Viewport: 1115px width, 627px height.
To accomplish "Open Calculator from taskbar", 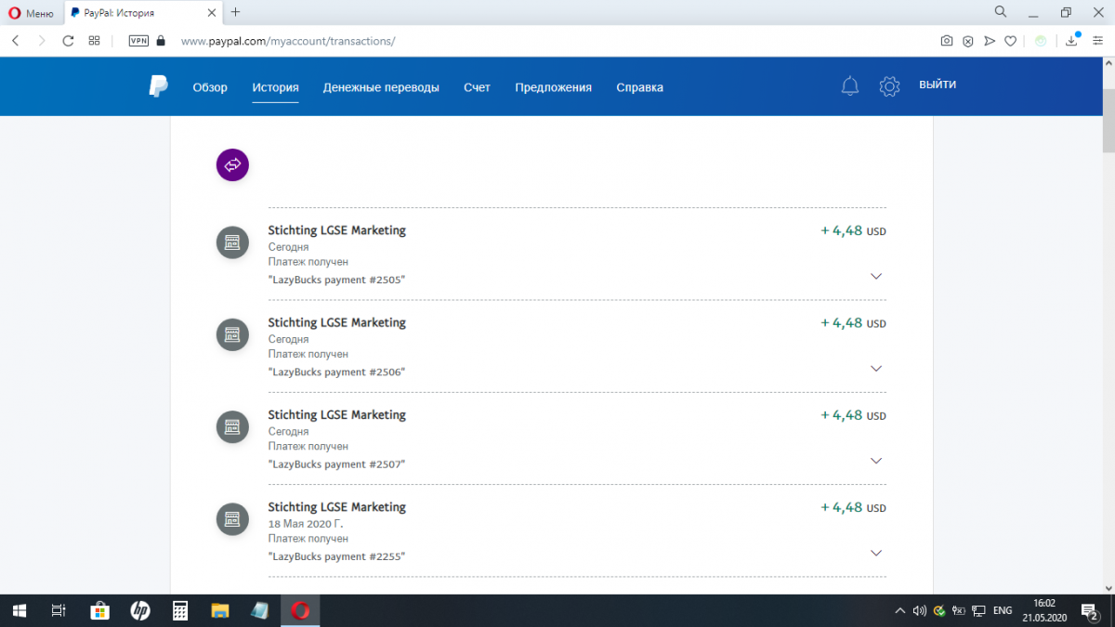I will tap(180, 610).
